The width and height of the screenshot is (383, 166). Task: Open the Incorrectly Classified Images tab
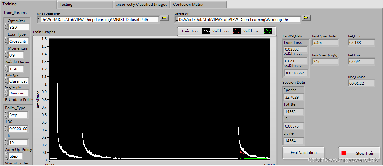click(x=142, y=5)
